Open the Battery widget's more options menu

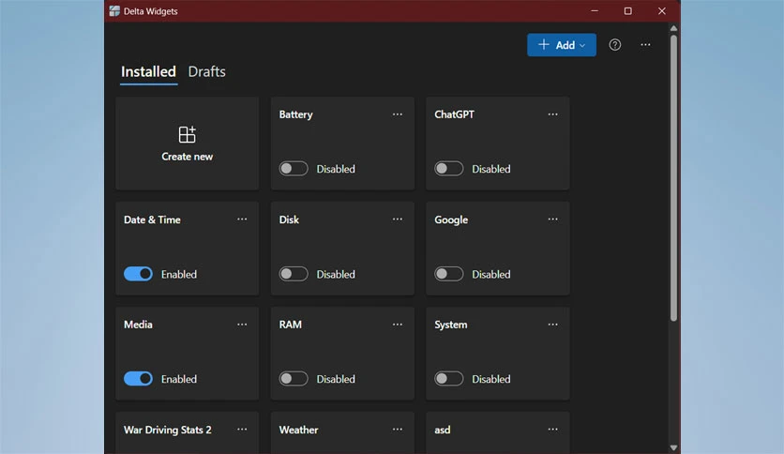point(398,114)
